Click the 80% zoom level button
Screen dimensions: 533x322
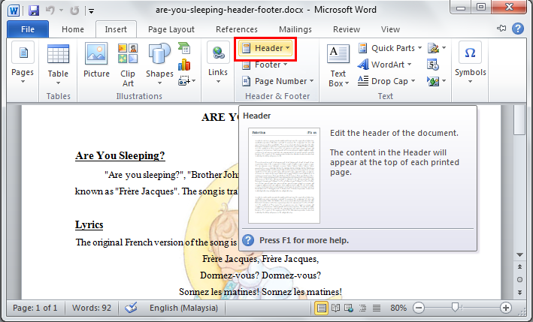[x=398, y=308]
